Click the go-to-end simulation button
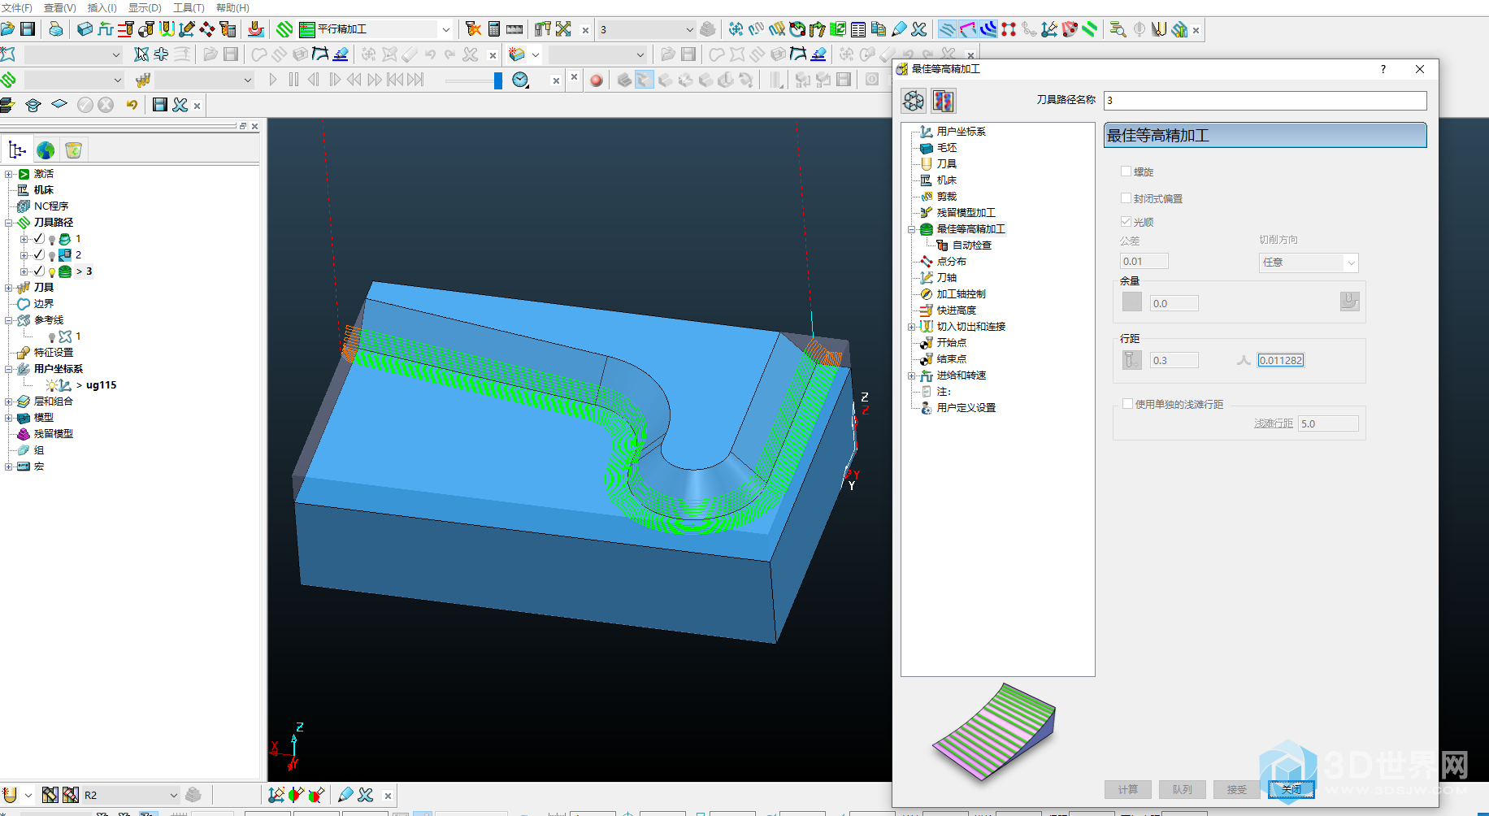The width and height of the screenshot is (1489, 816). pyautogui.click(x=415, y=80)
